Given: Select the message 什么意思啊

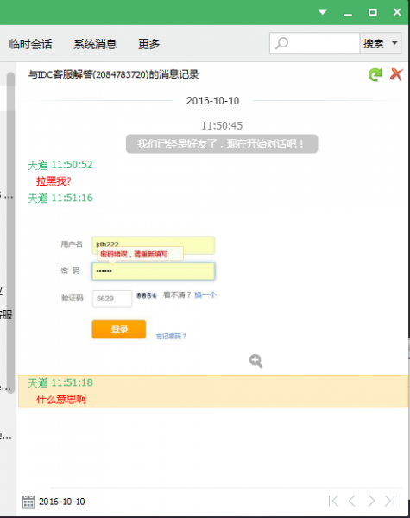Looking at the screenshot, I should 61,399.
